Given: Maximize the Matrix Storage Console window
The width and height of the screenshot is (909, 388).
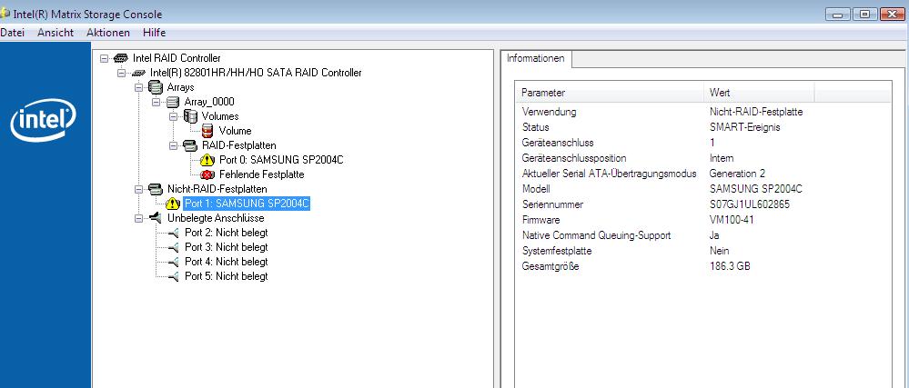Looking at the screenshot, I should (x=864, y=14).
